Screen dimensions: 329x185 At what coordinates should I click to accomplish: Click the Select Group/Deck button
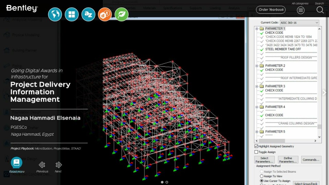pyautogui.click(x=306, y=184)
